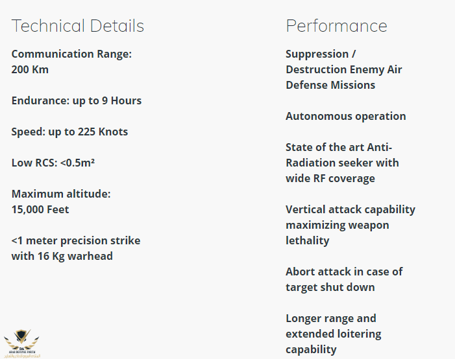The width and height of the screenshot is (455, 359).
Task: Click the Speed up to 225 Knots line
Action: pyautogui.click(x=69, y=132)
